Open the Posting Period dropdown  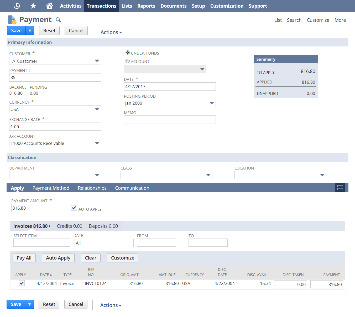pos(212,103)
